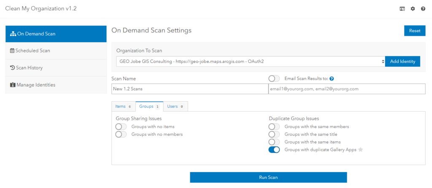This screenshot has height=188, width=432.
Task: Click star icon next to duplicate Gallery Apps
Action: (361, 150)
